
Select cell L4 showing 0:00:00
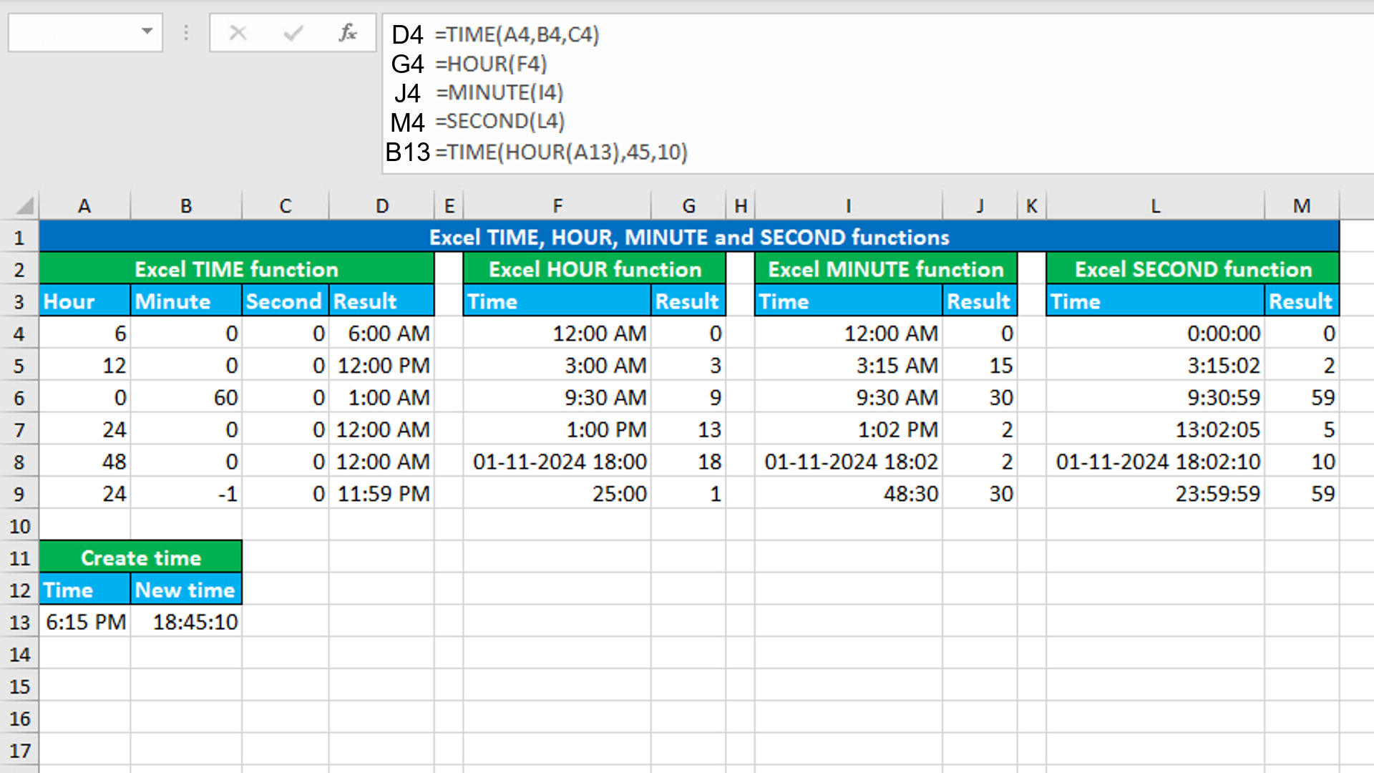1155,334
